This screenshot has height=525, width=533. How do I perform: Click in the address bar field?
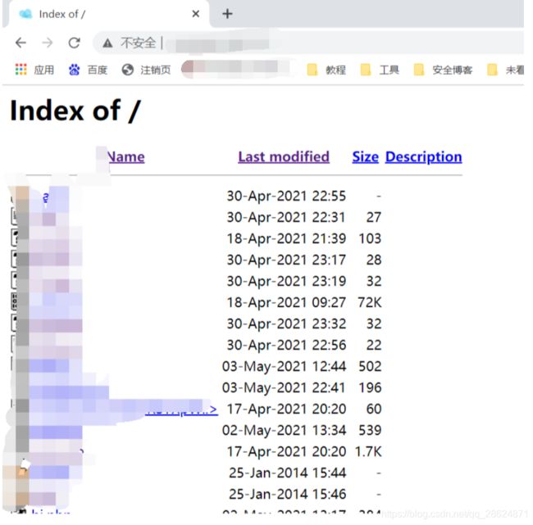(328, 43)
